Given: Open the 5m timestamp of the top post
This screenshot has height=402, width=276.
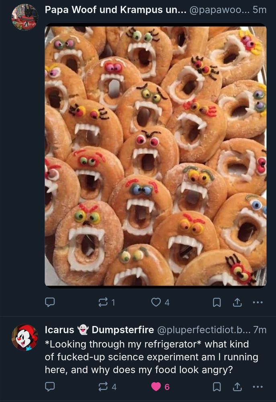Looking at the screenshot, I should tap(259, 10).
